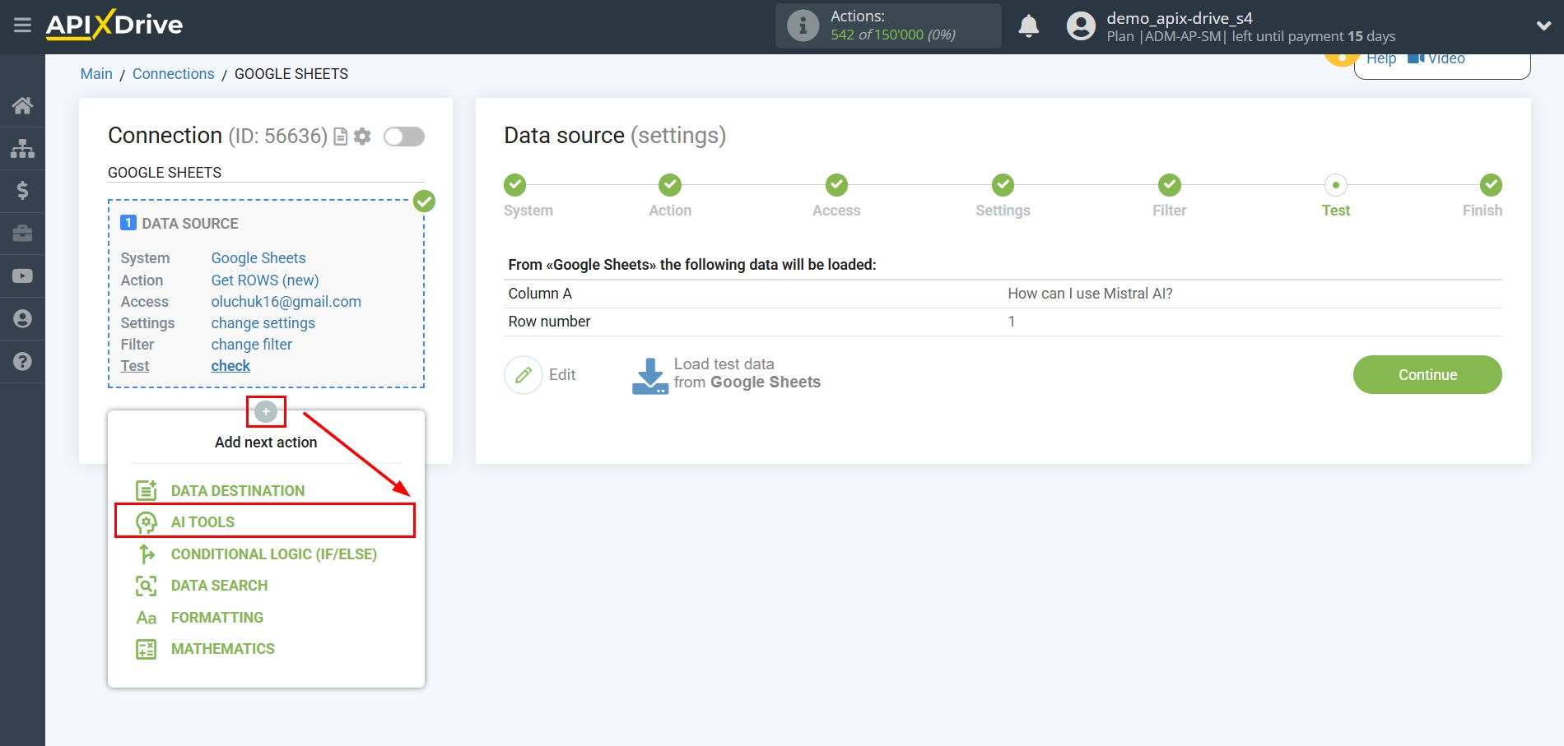Open the notifications bell

click(x=1028, y=26)
